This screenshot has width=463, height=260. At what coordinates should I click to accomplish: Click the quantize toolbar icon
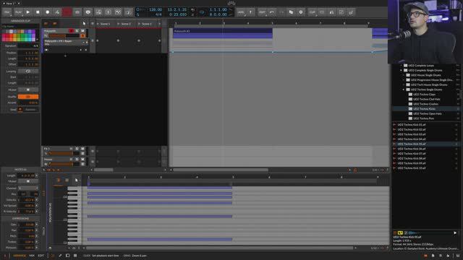[341, 12]
